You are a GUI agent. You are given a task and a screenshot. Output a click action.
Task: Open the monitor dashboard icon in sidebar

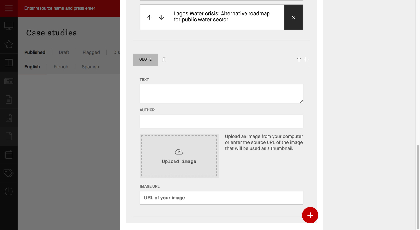point(9,26)
